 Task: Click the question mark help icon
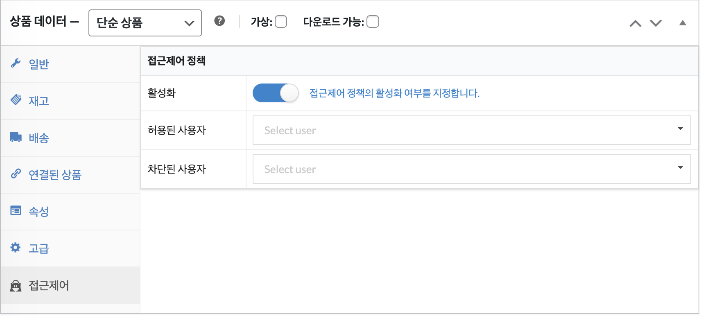click(219, 21)
